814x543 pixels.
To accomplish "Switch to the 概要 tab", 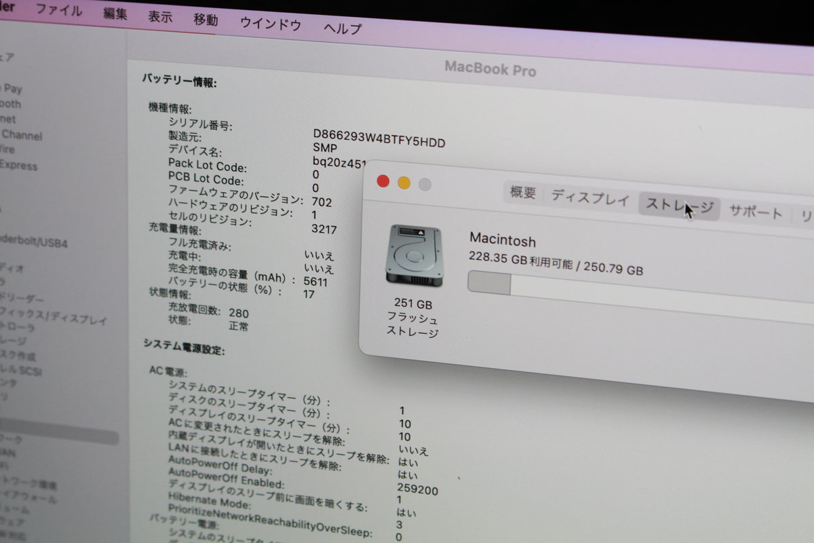I will click(x=523, y=193).
